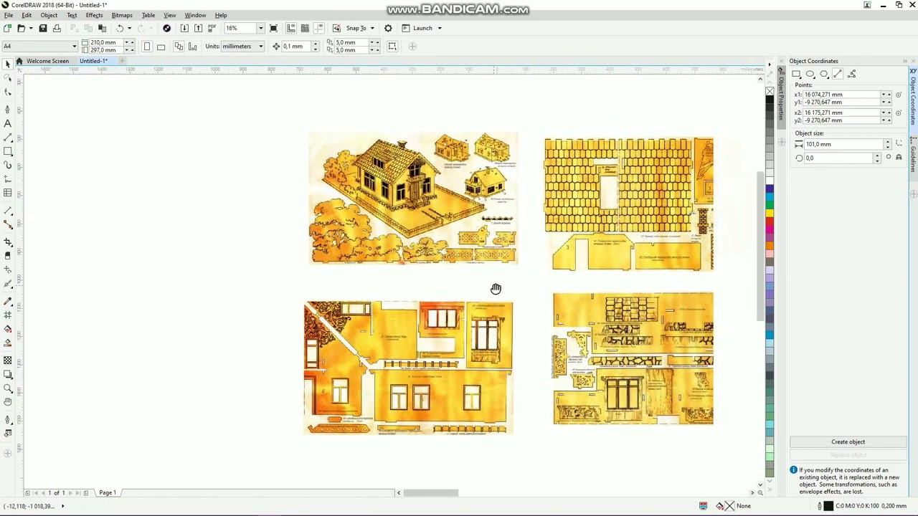The width and height of the screenshot is (918, 516).
Task: Select the Interactive Fill tool
Action: [x=7, y=329]
